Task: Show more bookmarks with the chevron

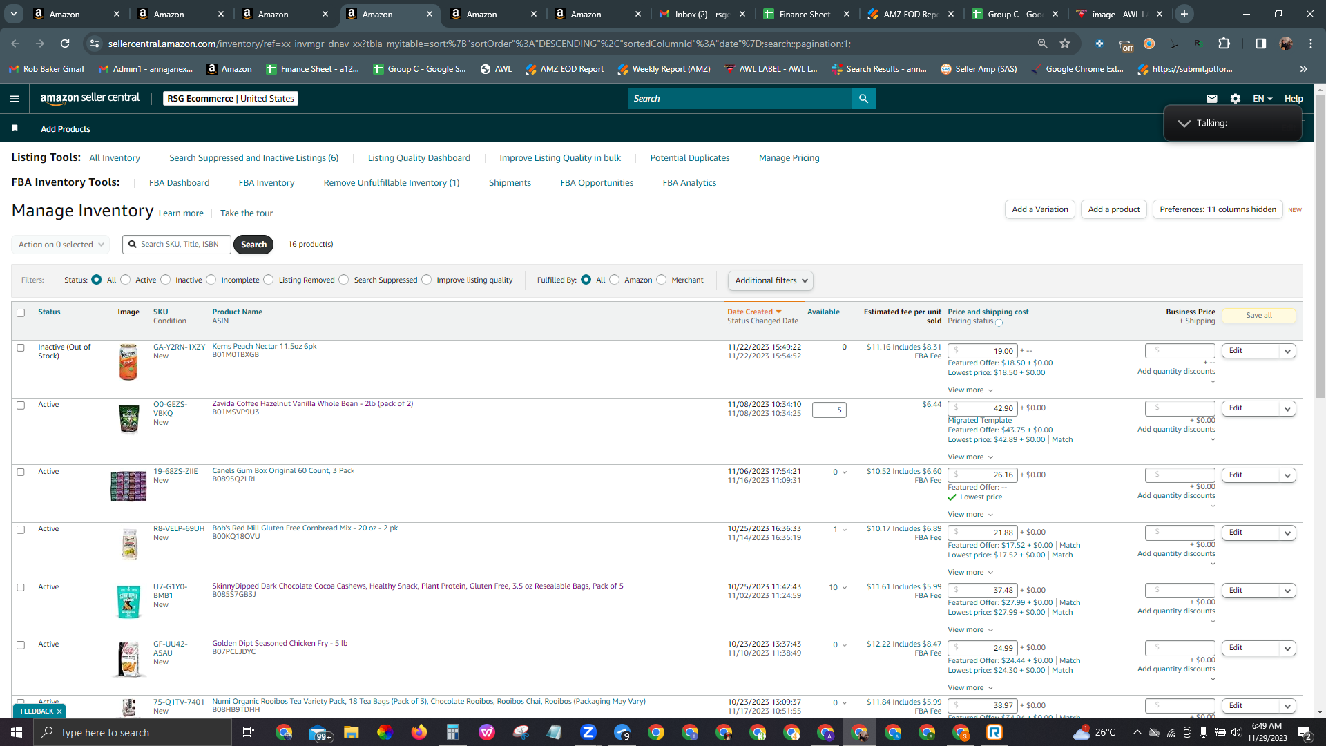Action: [x=1303, y=69]
